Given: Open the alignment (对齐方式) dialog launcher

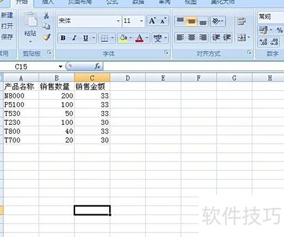Looking at the screenshot, I should (x=249, y=52).
